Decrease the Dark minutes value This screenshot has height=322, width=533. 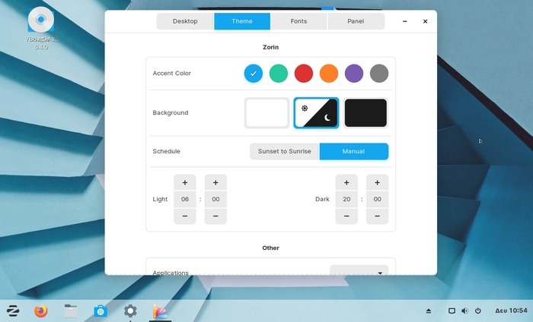click(x=378, y=216)
